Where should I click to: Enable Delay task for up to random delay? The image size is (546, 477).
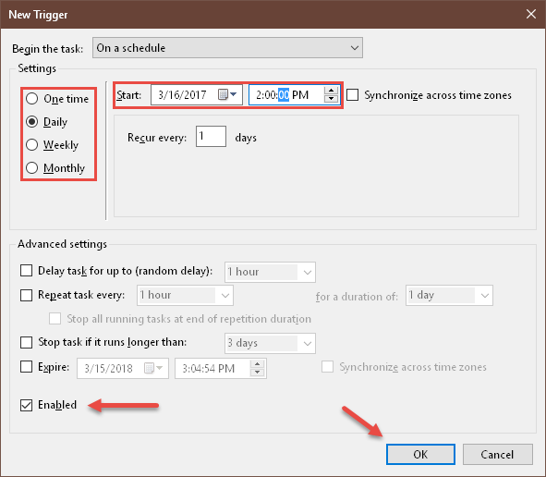(x=26, y=270)
